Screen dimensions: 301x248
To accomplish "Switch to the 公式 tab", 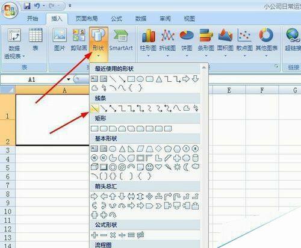I will [x=117, y=19].
